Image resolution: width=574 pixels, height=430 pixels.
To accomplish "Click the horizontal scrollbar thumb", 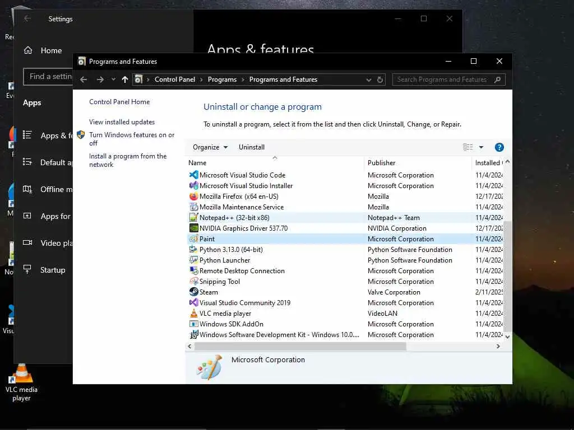I will click(300, 346).
